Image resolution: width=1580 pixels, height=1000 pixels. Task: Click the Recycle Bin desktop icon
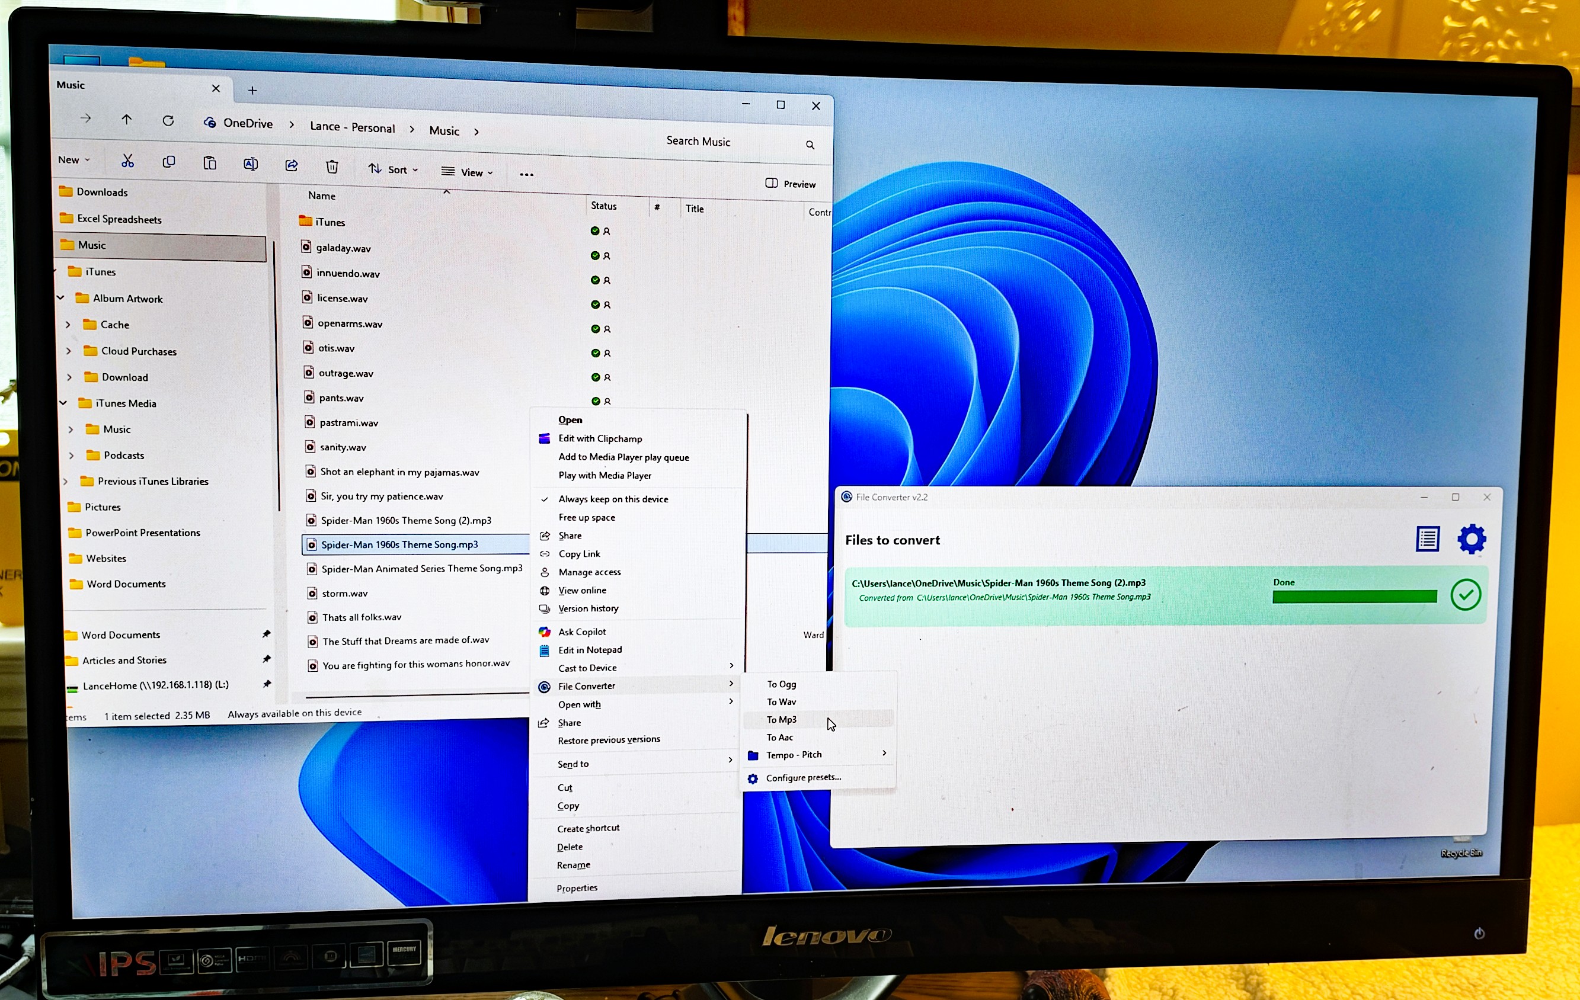(1462, 847)
